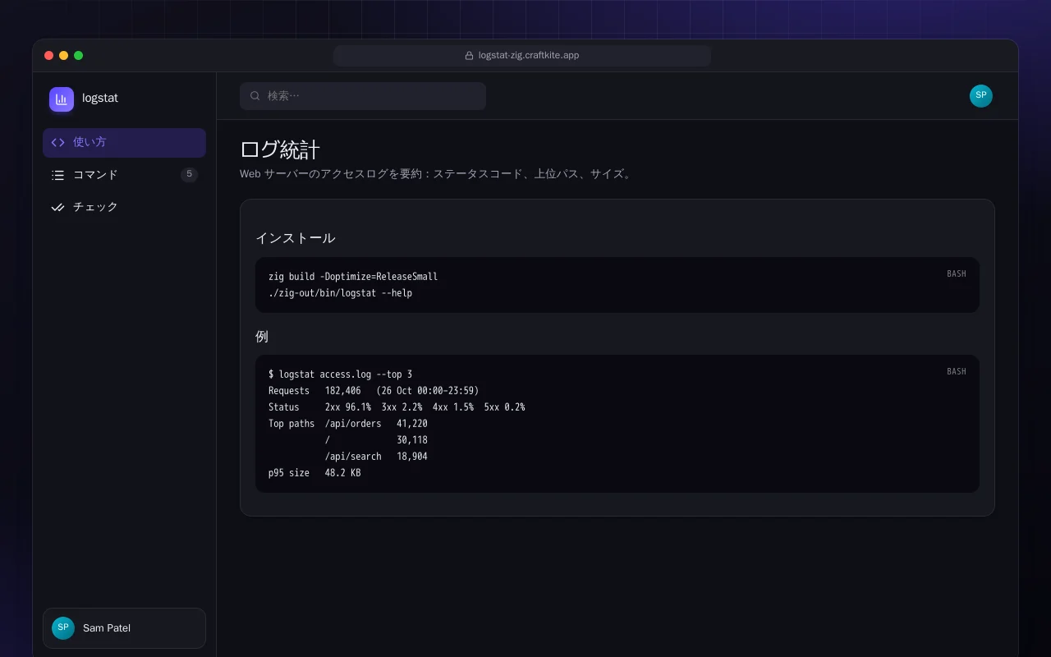Click the page description starting with 'Web サーバー'

click(x=438, y=174)
